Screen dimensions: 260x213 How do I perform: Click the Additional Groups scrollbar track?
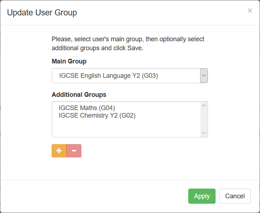coord(204,119)
